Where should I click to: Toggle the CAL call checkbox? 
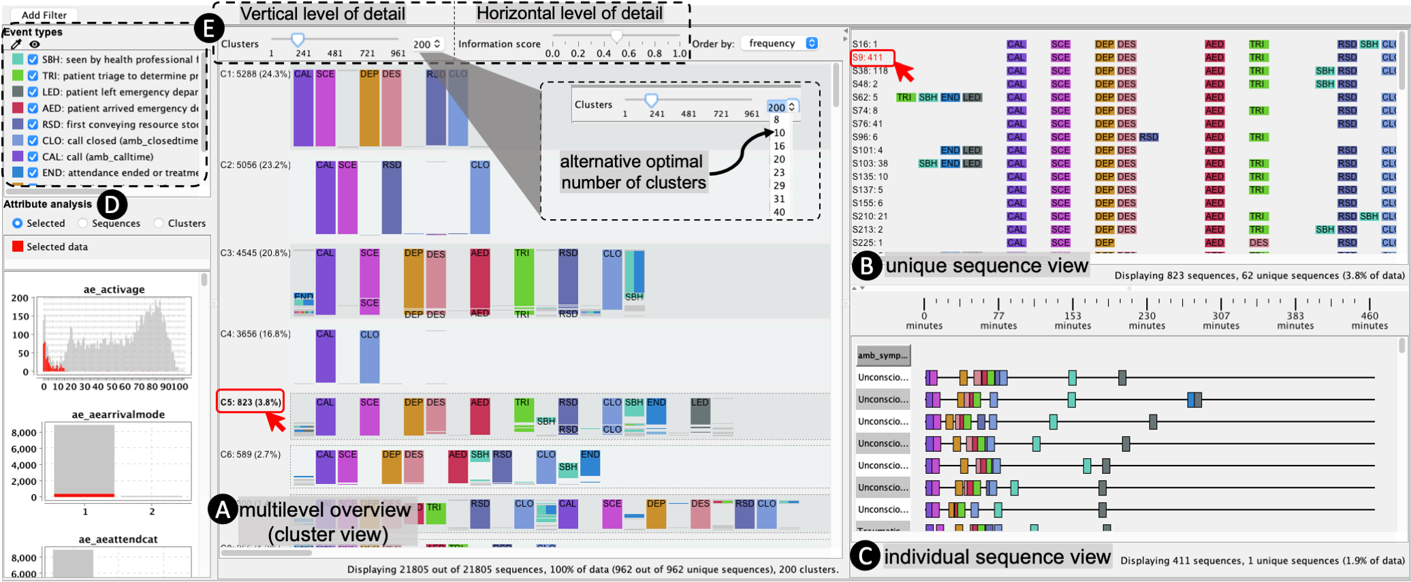click(x=33, y=157)
